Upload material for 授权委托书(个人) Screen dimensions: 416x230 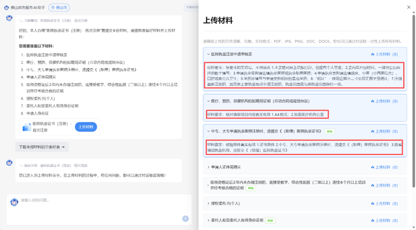tap(384, 203)
